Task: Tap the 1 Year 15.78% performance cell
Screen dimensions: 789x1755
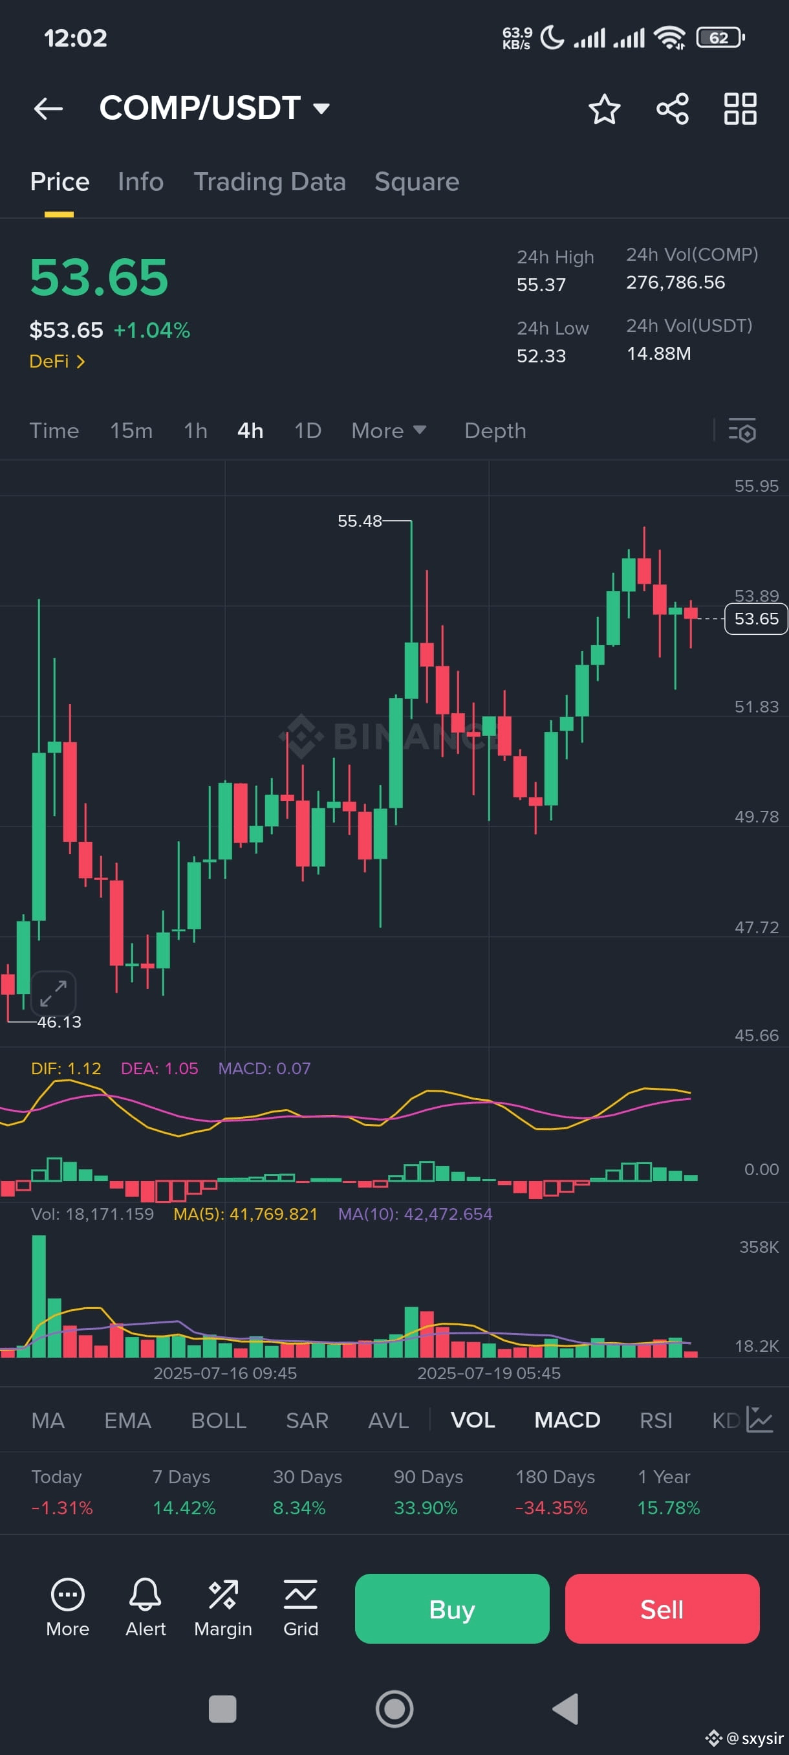Action: 668,1492
